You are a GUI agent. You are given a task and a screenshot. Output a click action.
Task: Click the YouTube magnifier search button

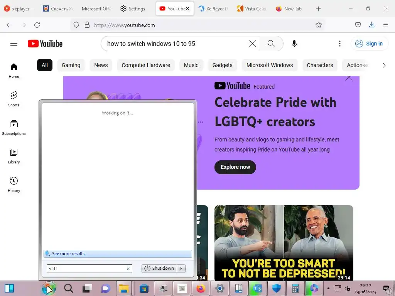271,44
